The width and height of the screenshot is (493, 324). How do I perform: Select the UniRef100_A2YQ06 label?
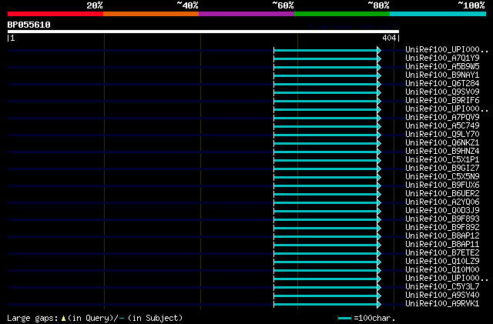pyautogui.click(x=442, y=202)
